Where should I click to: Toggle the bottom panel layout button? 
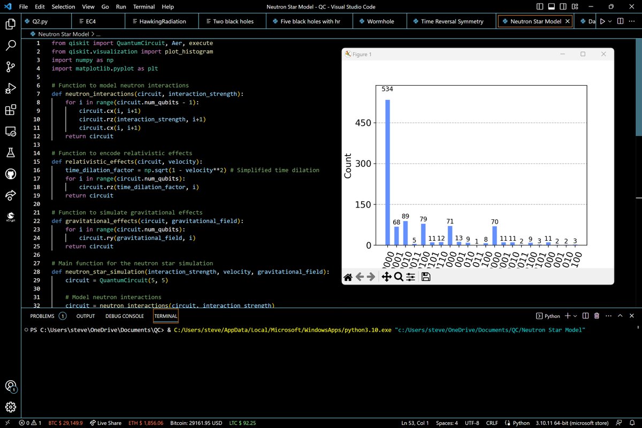[x=553, y=7]
